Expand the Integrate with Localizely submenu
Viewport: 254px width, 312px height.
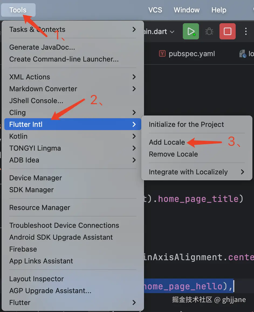242,172
